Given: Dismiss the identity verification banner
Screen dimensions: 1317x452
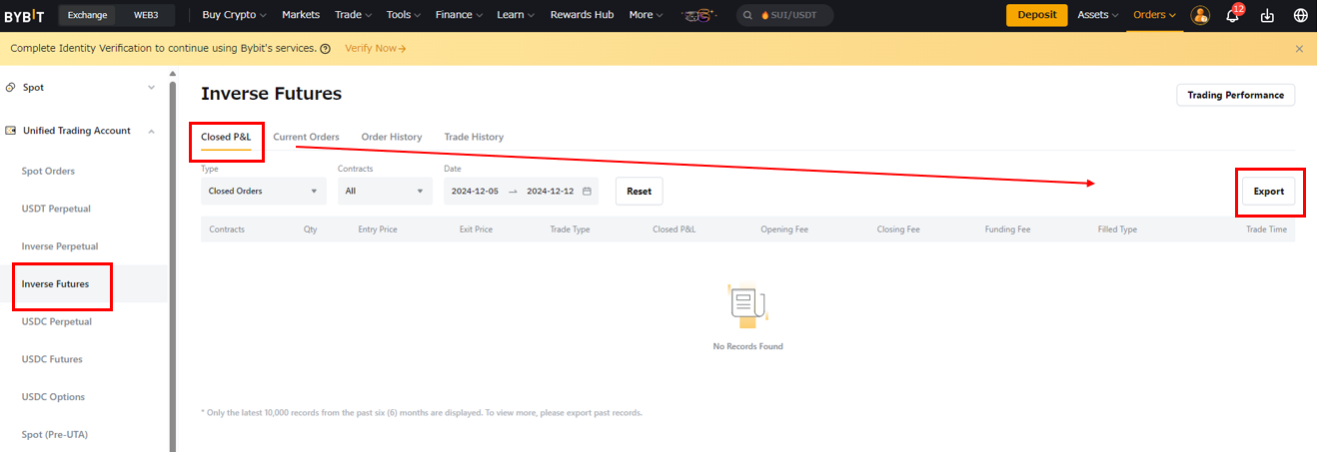Looking at the screenshot, I should coord(1299,48).
